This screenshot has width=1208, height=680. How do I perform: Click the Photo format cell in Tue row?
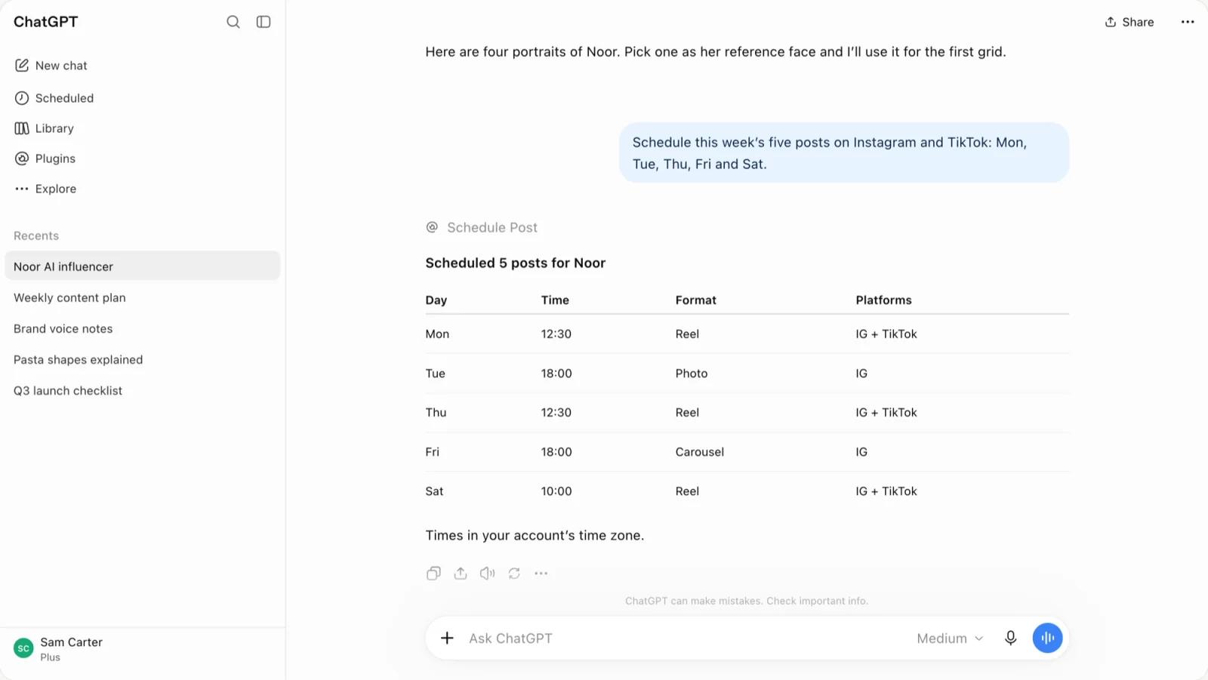point(692,373)
